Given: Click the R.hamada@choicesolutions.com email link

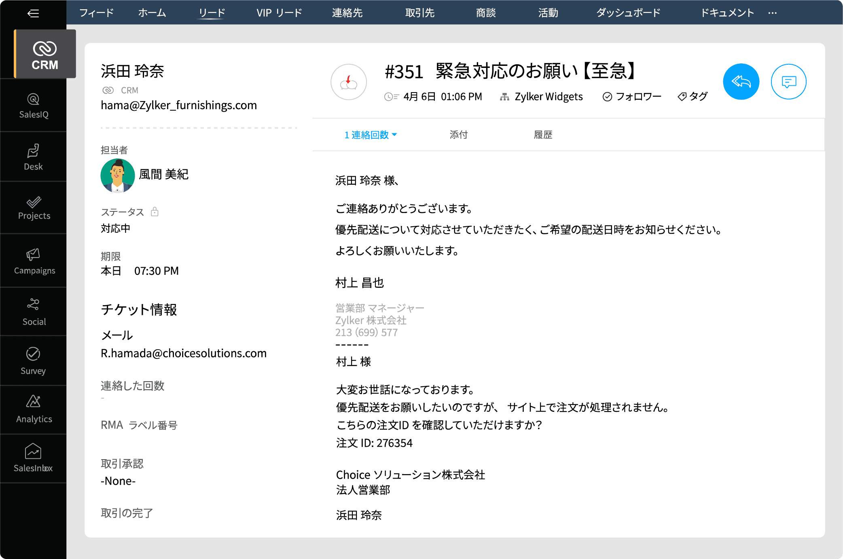Looking at the screenshot, I should point(184,353).
